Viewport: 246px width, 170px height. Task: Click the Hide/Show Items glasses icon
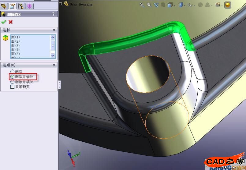[190, 5]
